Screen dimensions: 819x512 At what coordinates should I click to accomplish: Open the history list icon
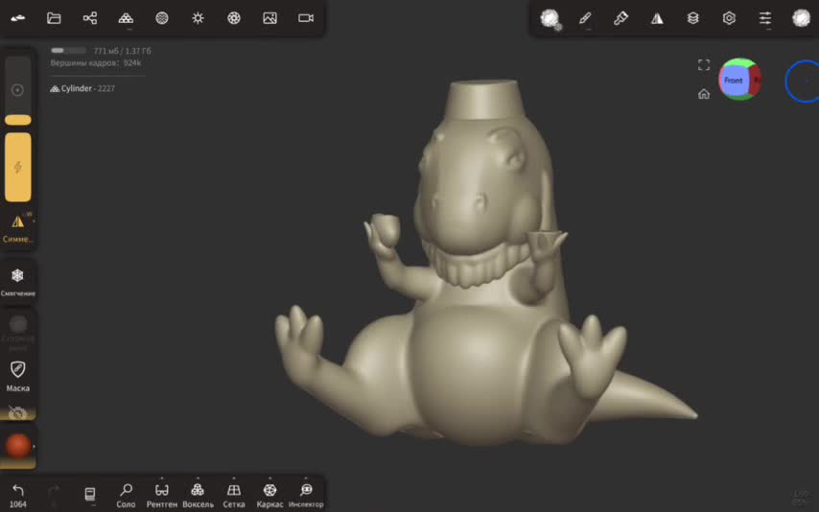tap(90, 494)
